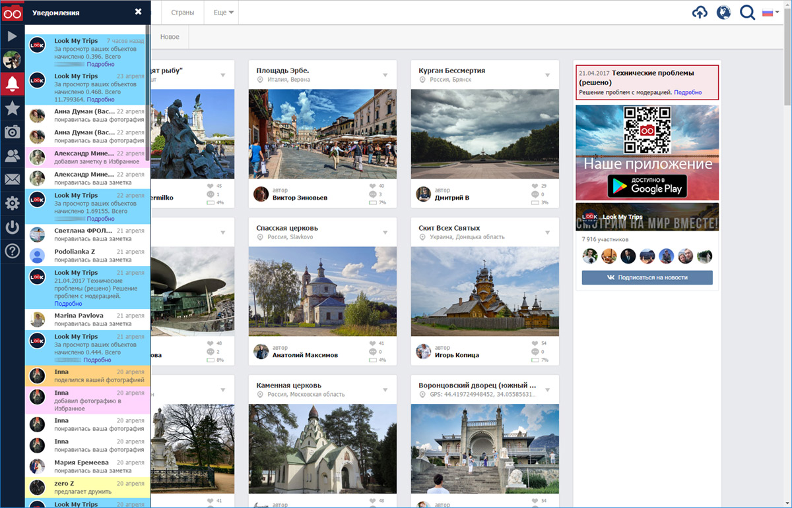Open author link Виктор Зиновьев
792x508 pixels.
(300, 198)
